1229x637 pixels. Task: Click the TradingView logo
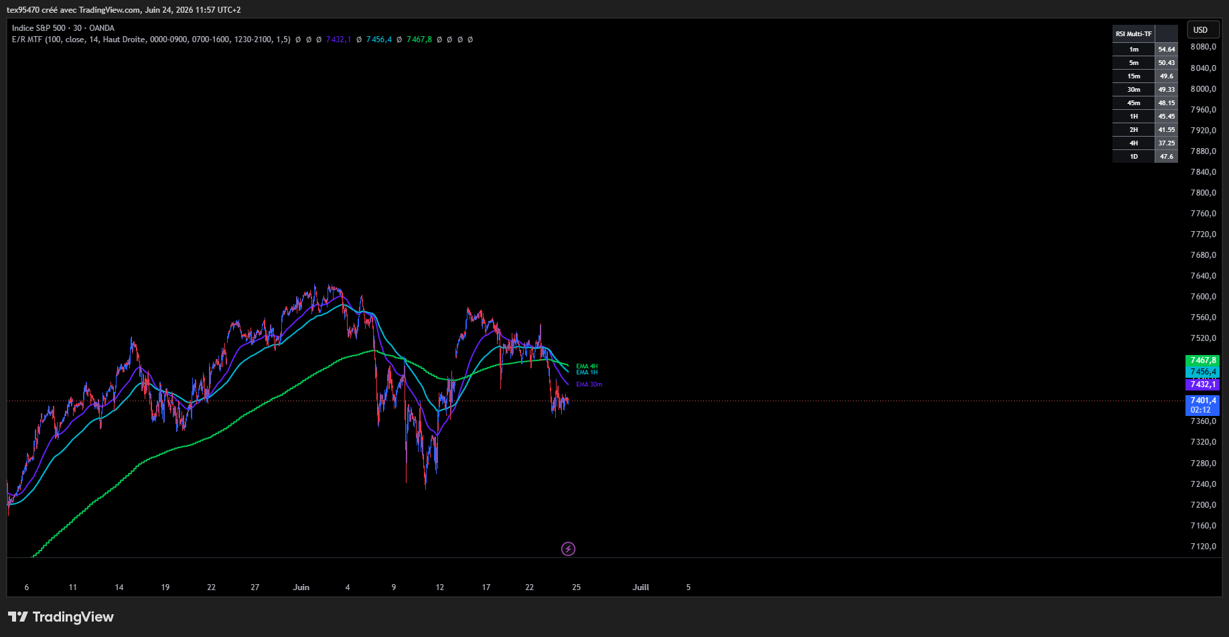pos(61,617)
